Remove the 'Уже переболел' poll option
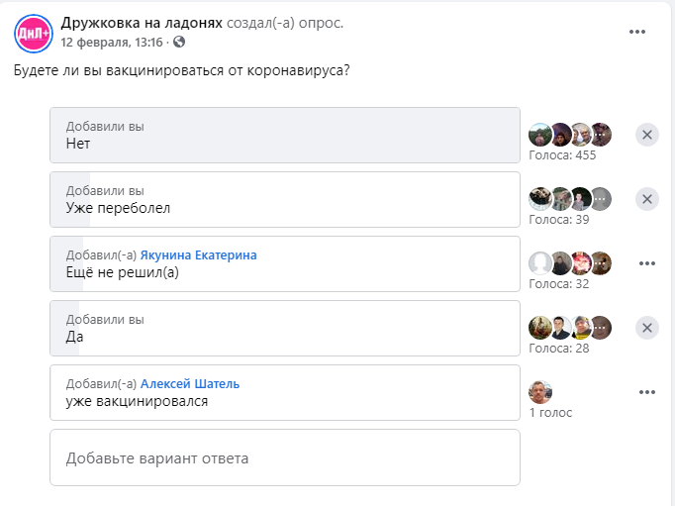 click(x=647, y=199)
